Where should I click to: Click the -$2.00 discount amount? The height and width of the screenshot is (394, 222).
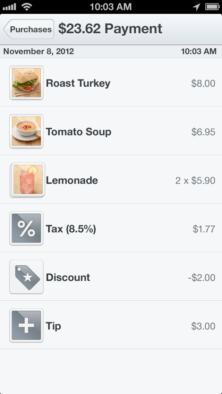pos(202,278)
